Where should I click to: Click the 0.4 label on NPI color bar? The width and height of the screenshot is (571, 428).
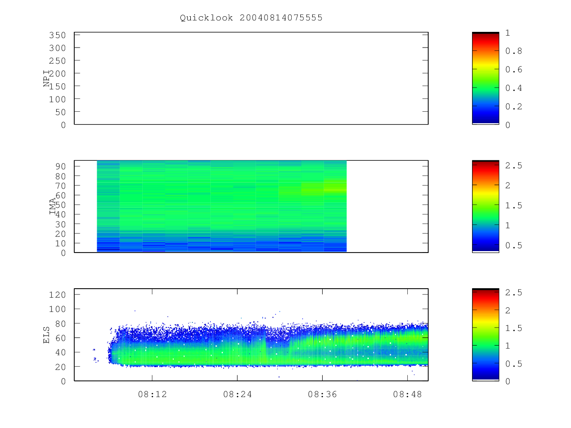click(514, 88)
